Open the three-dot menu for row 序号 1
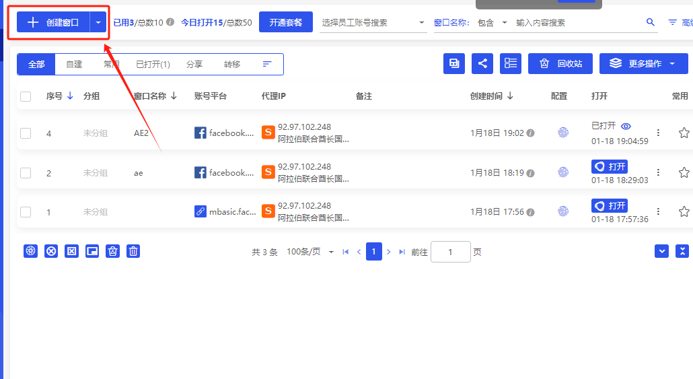This screenshot has height=379, width=693. tap(658, 211)
